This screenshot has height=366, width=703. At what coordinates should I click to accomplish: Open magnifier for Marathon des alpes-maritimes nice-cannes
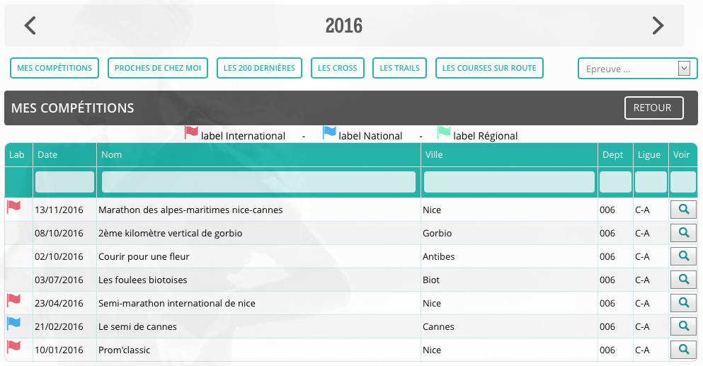683,210
